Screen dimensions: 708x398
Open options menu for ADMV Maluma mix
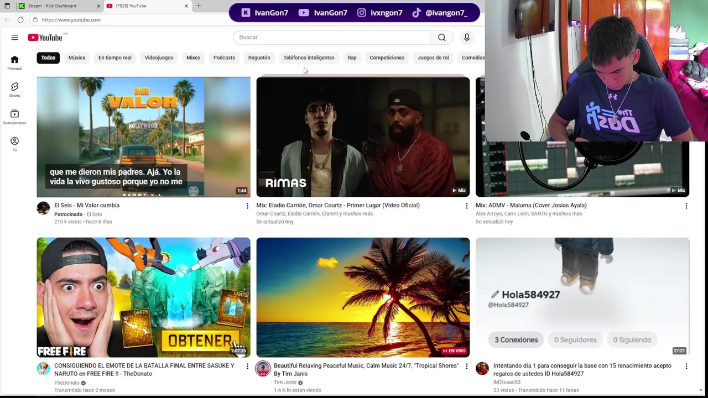[686, 206]
